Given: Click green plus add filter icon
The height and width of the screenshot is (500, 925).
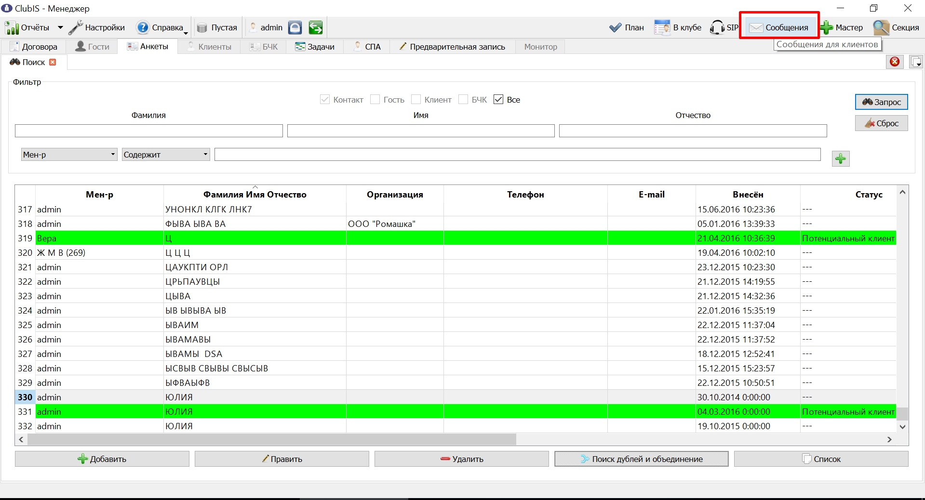Looking at the screenshot, I should pyautogui.click(x=841, y=158).
